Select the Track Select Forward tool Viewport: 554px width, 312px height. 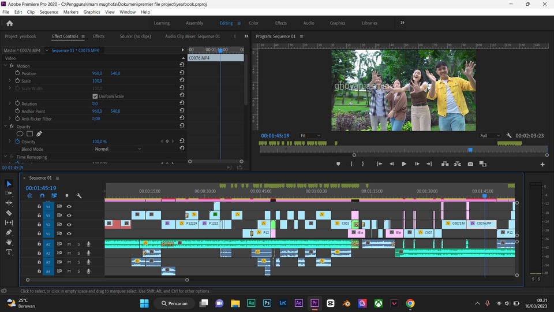[x=9, y=193]
